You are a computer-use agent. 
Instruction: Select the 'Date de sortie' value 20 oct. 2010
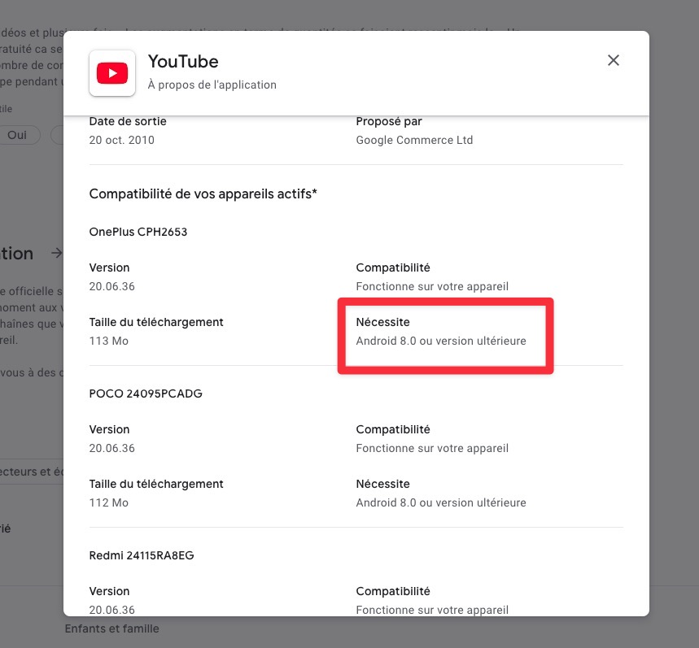pyautogui.click(x=122, y=140)
